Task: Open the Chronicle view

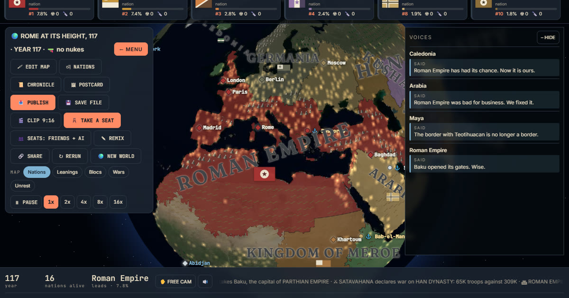Action: pyautogui.click(x=36, y=85)
